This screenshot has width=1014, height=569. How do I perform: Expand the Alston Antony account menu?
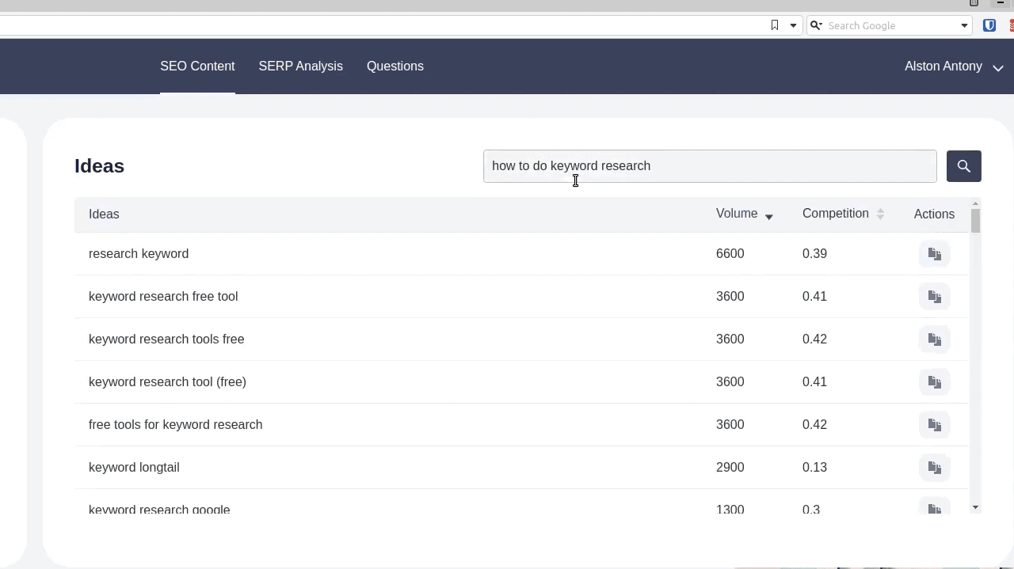coord(953,66)
